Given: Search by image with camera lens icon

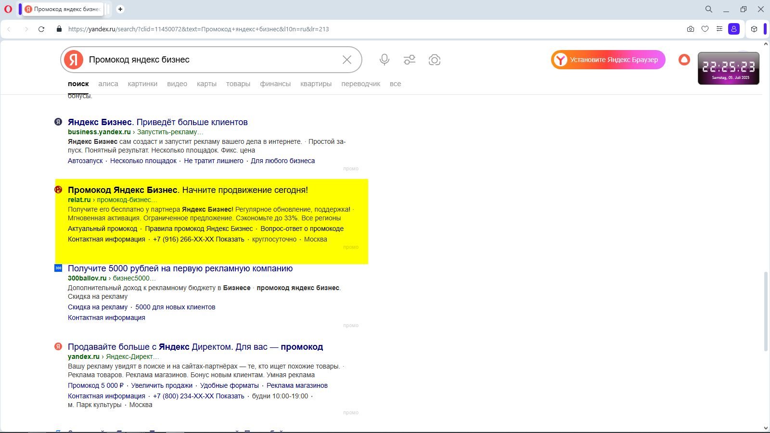Looking at the screenshot, I should tap(435, 60).
